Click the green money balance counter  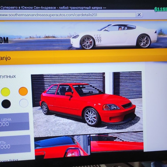[x=161, y=9]
